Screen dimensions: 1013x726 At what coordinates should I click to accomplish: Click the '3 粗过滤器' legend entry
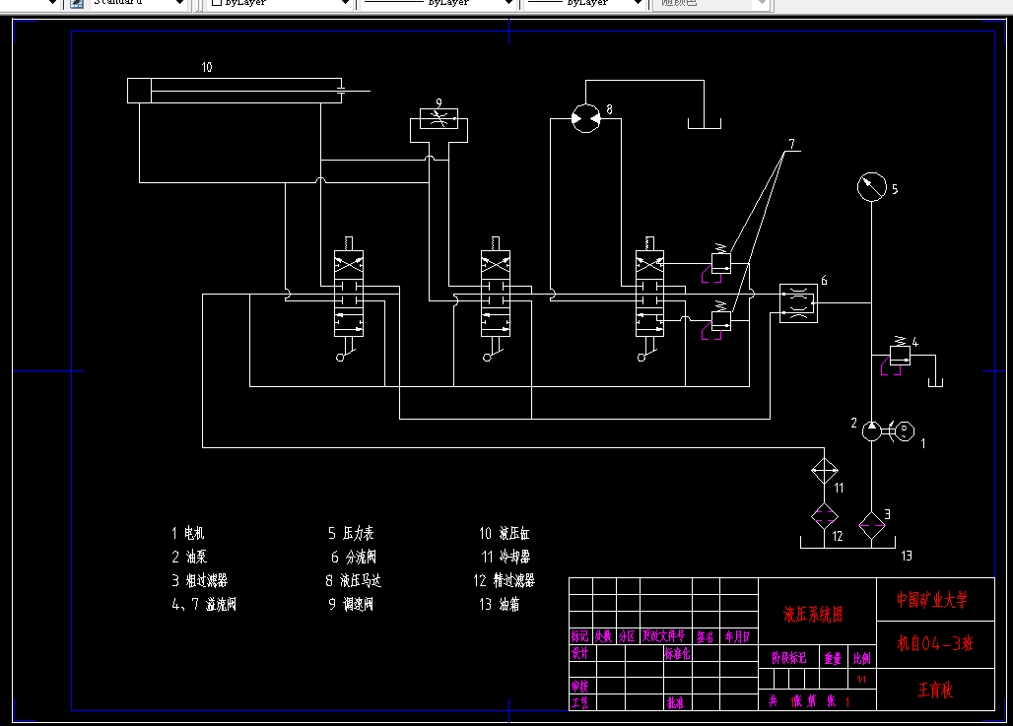(200, 580)
